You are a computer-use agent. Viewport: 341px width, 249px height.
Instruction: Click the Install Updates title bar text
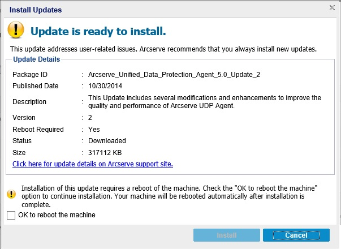[36, 10]
